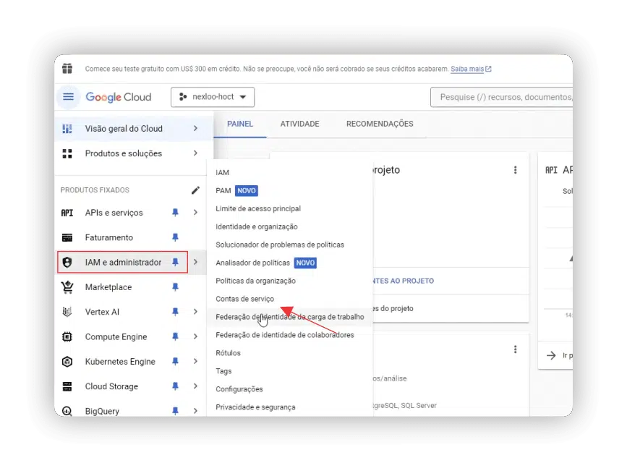
Task: Click the API icon on the API card header
Action: pyautogui.click(x=551, y=170)
